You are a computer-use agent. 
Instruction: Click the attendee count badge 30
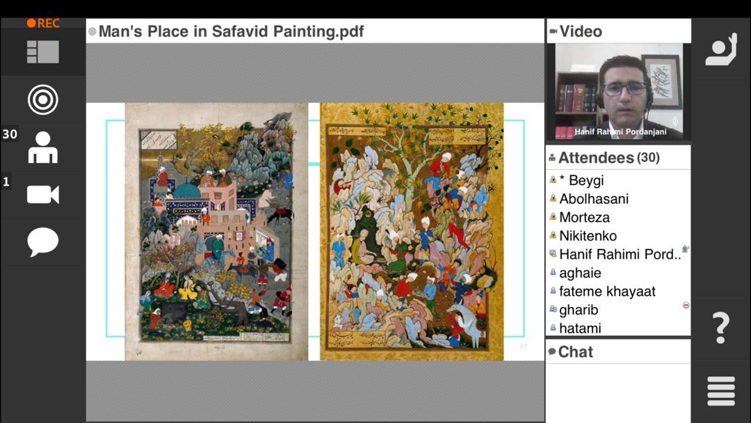tap(10, 134)
